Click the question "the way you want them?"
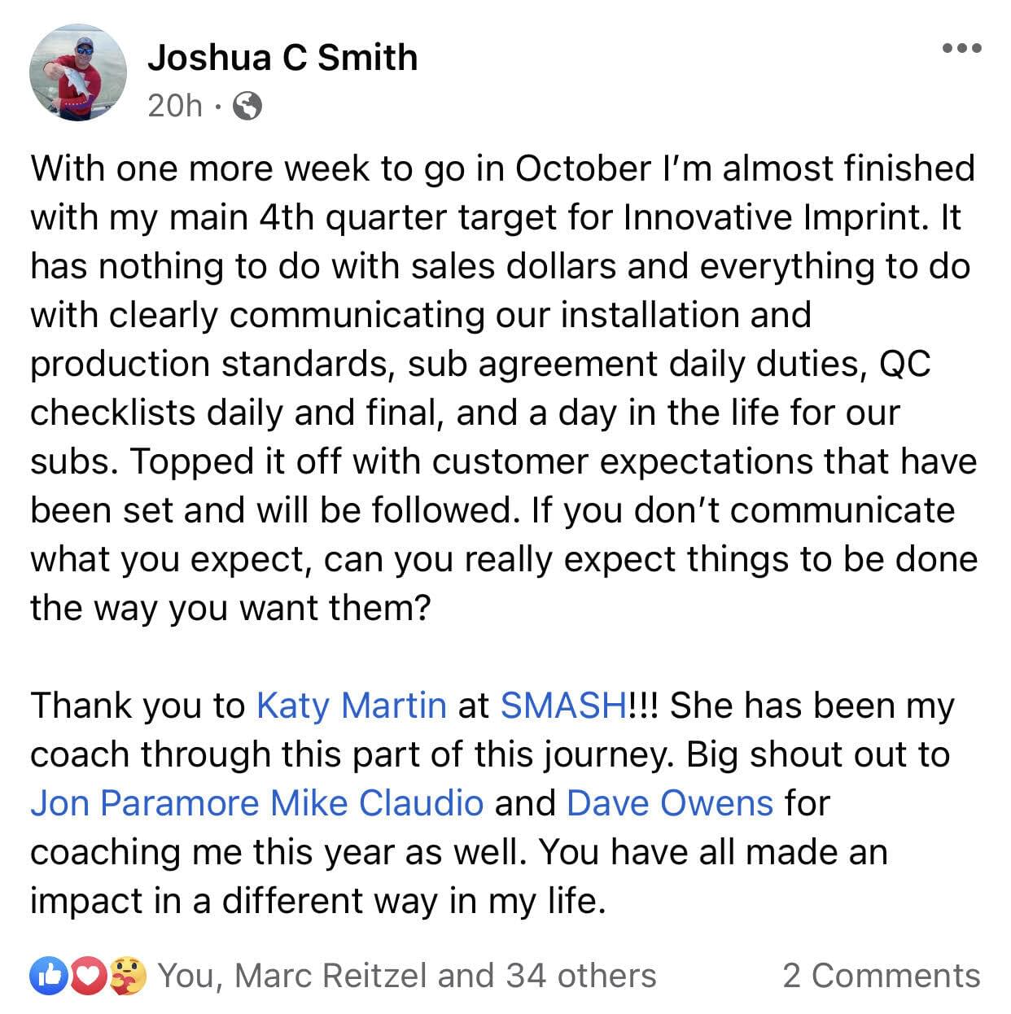 tap(230, 608)
